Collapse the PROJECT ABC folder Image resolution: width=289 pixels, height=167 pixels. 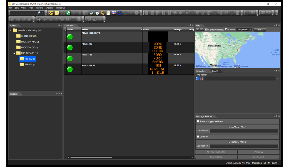tap(14, 53)
